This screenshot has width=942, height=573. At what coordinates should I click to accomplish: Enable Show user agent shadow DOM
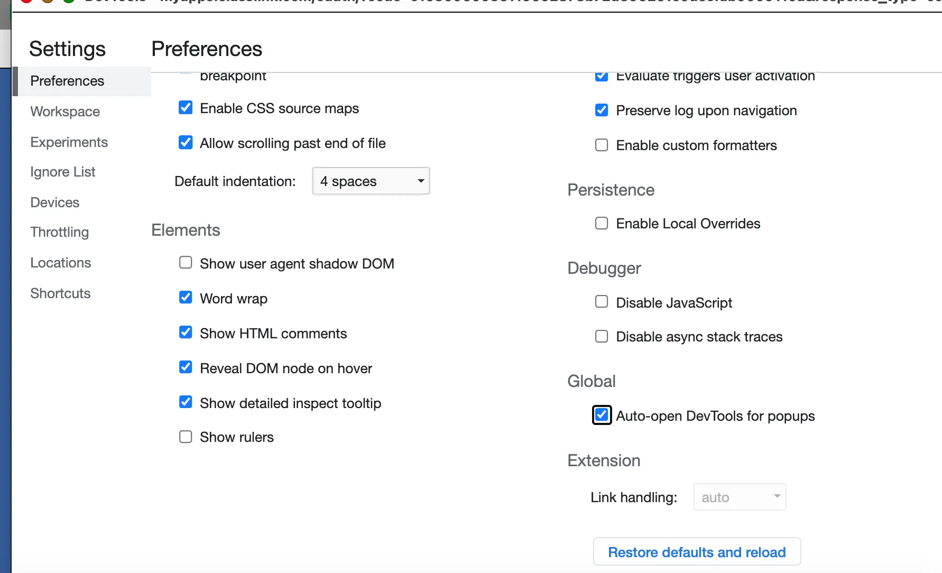point(186,263)
